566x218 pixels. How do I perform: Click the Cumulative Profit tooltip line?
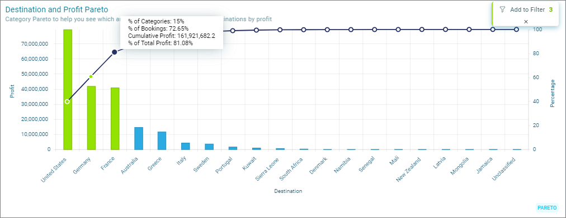pyautogui.click(x=172, y=36)
